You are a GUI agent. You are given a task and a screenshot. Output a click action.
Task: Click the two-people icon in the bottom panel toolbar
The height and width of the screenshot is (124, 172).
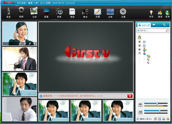pos(155,119)
